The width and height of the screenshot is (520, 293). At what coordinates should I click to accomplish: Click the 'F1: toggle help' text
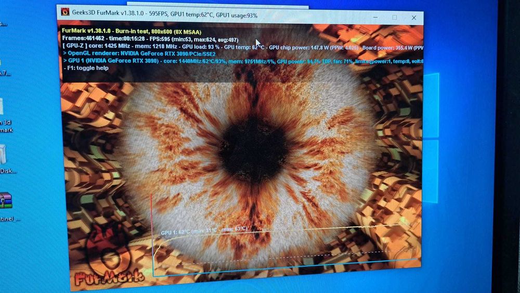(86, 68)
